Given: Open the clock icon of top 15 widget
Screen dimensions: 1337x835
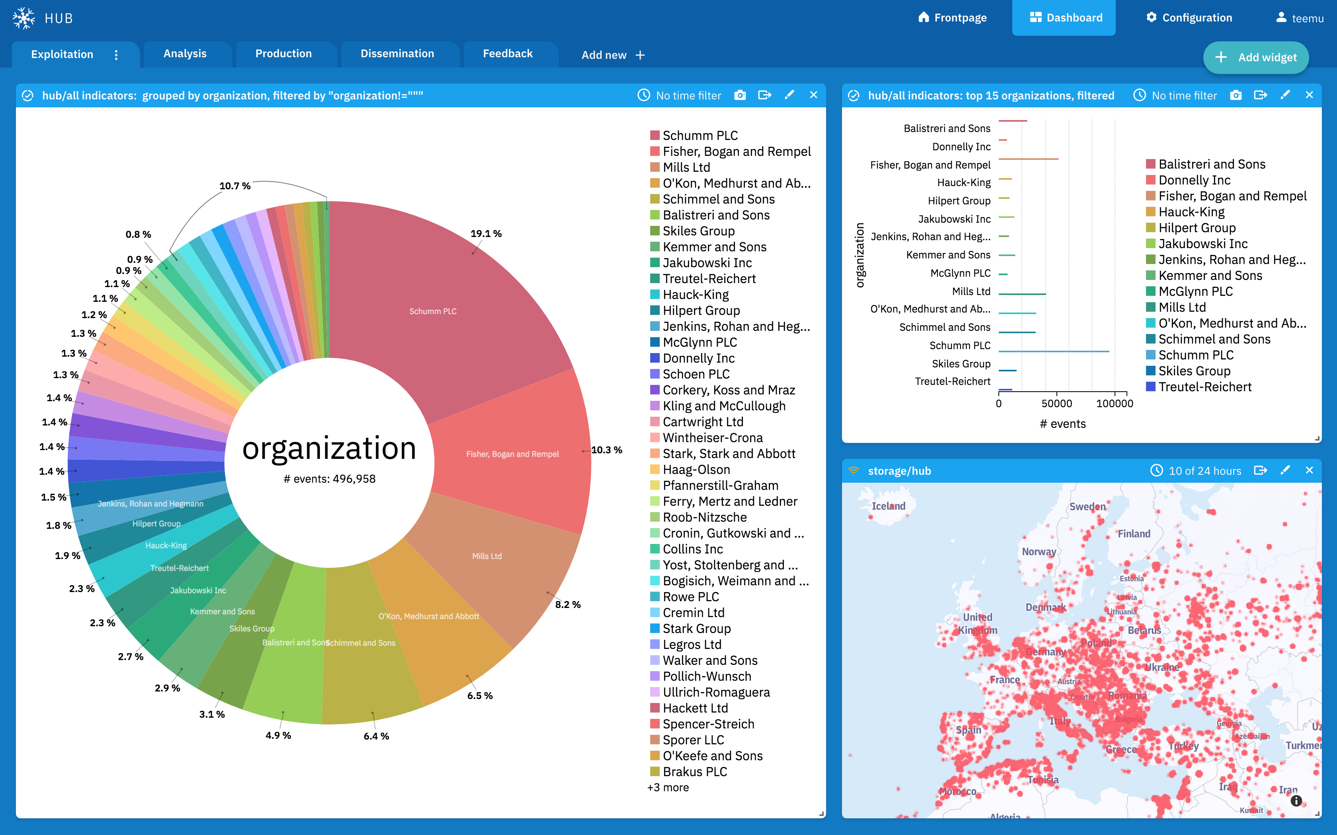Looking at the screenshot, I should [1139, 95].
